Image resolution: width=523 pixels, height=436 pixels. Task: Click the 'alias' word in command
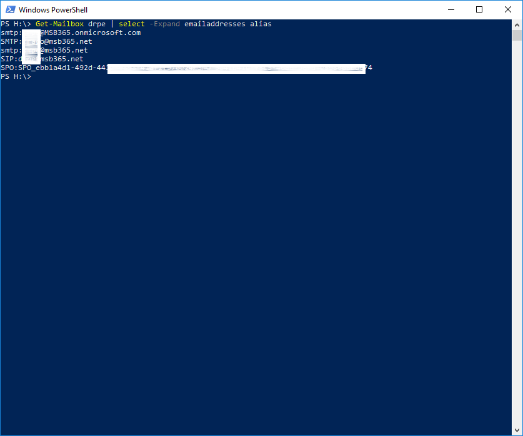[x=261, y=24]
